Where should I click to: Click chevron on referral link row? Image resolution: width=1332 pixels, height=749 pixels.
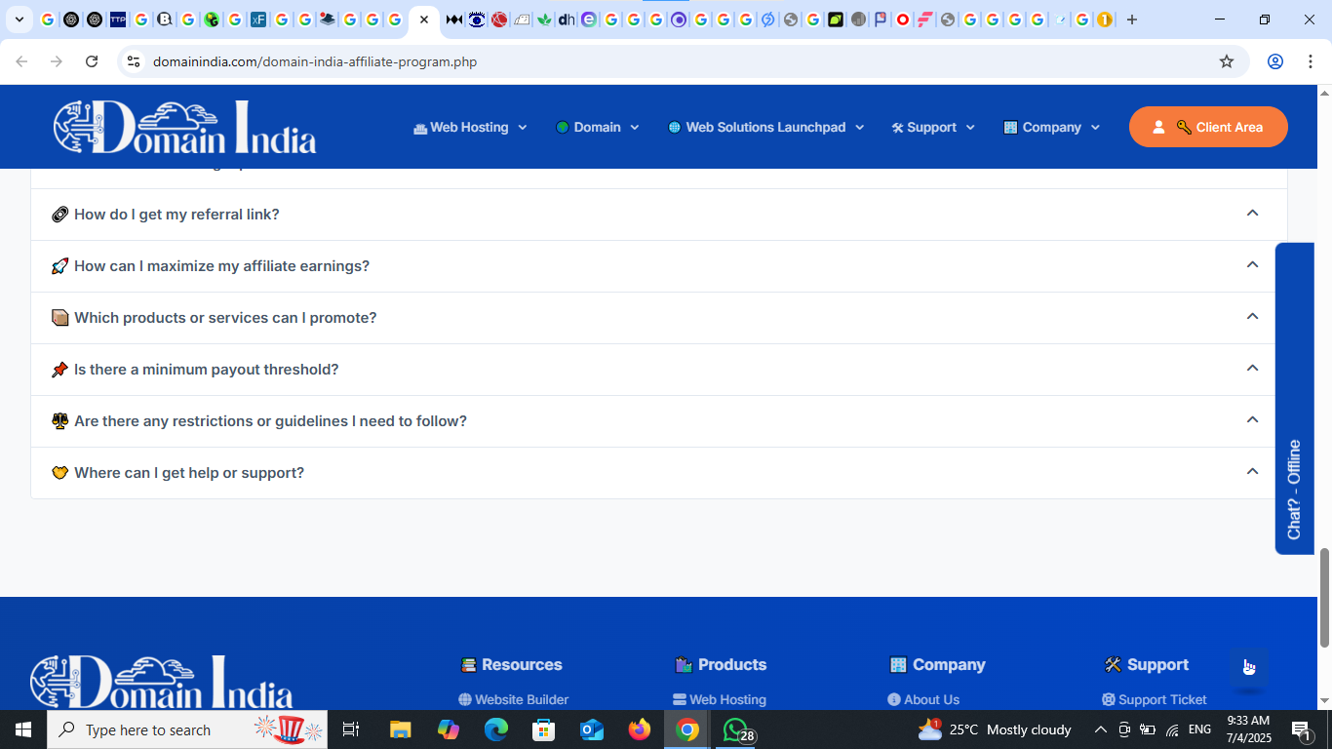pos(1253,213)
